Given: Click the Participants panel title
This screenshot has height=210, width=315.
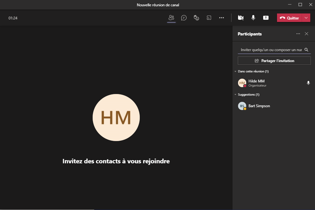Looking at the screenshot, I should coord(250,34).
